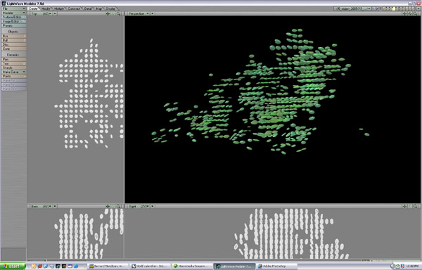Click the zoom magnifier in the Right viewport header
Viewport: 422px width, 270px height.
click(415, 206)
